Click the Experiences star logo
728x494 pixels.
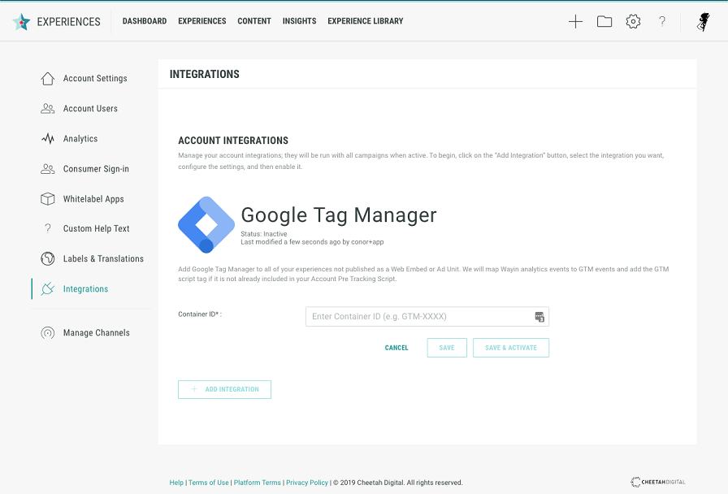point(22,22)
